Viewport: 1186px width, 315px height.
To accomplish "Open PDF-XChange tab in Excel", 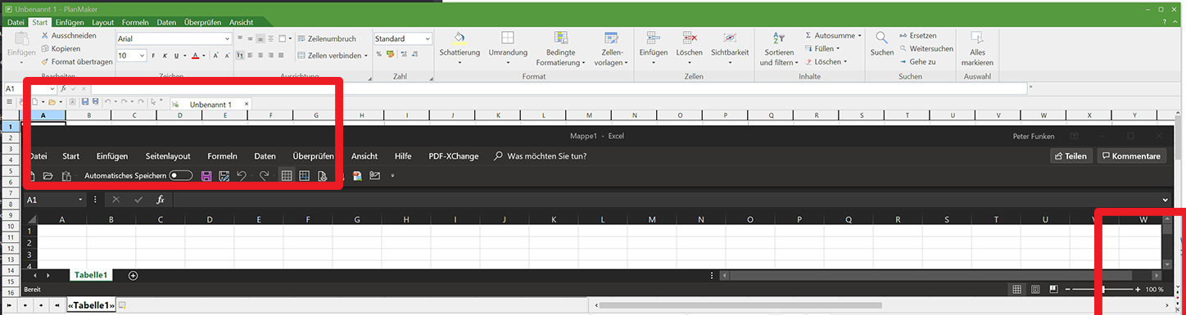I will pos(454,156).
